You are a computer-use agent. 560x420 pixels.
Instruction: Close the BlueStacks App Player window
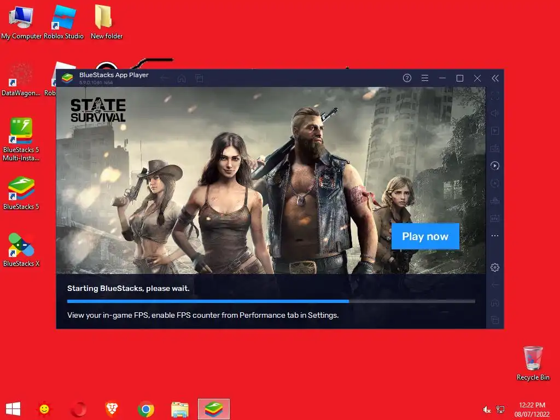click(x=477, y=78)
